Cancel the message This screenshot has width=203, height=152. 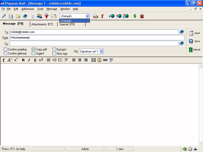[194, 50]
